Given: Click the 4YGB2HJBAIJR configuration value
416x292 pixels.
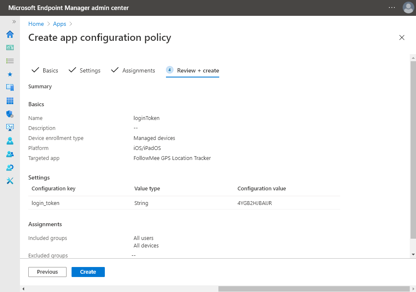Looking at the screenshot, I should pos(255,203).
